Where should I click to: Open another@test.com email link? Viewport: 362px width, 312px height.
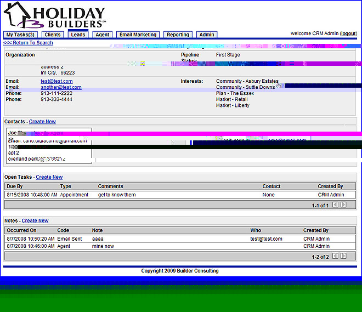point(61,87)
